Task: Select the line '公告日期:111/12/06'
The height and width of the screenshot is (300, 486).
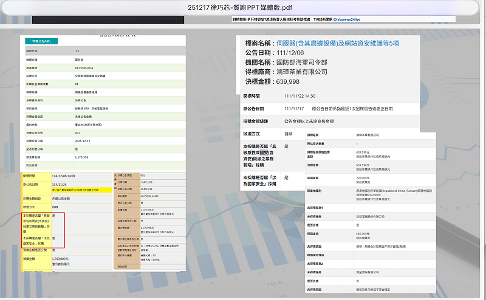Action: point(275,53)
